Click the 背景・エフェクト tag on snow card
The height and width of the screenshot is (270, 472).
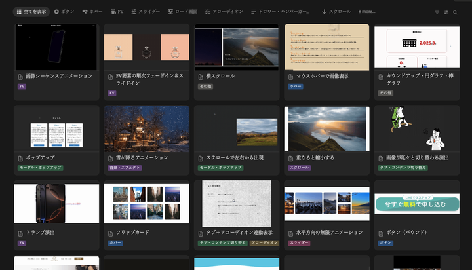tap(125, 168)
